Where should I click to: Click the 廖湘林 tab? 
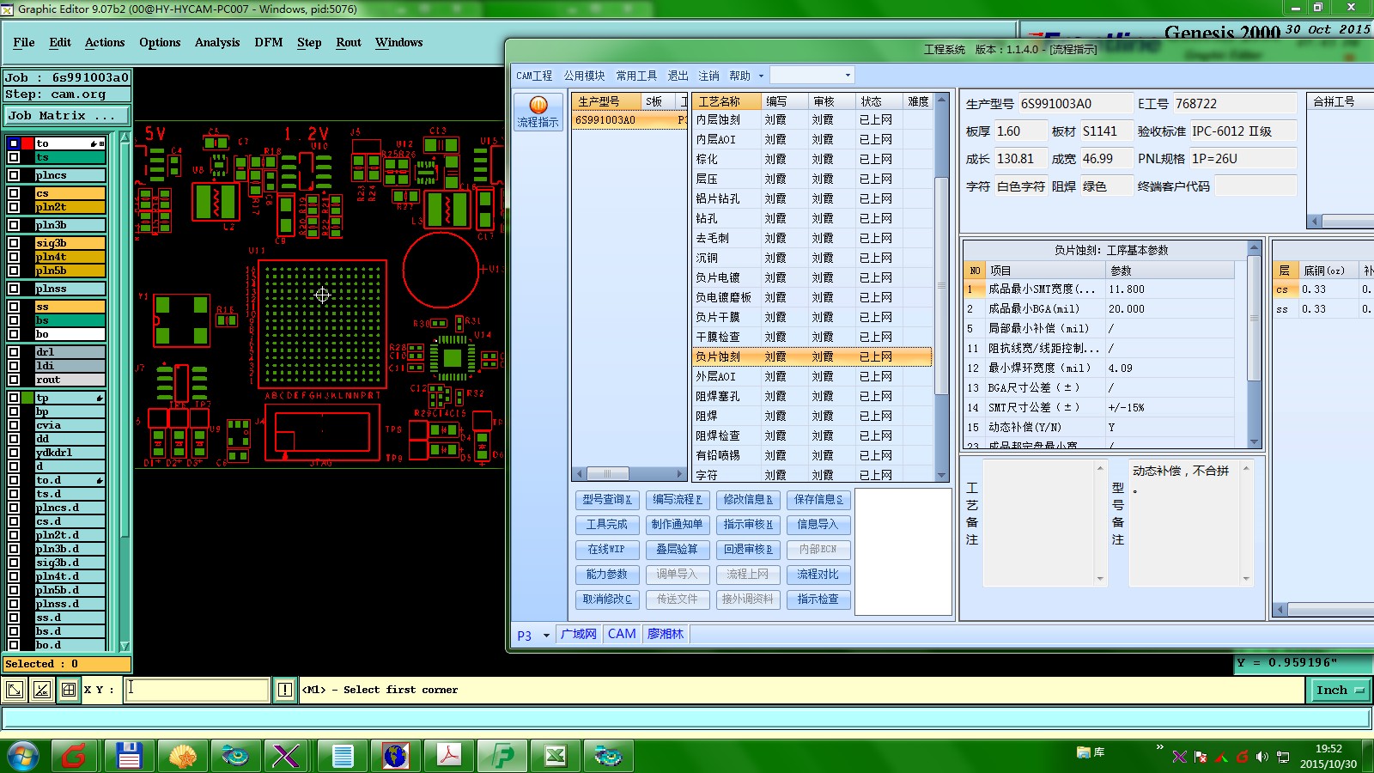[666, 634]
